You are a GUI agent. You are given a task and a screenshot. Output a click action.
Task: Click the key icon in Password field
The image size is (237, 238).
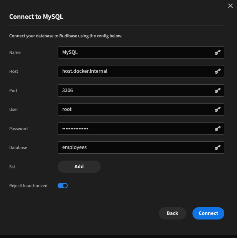pos(218,129)
